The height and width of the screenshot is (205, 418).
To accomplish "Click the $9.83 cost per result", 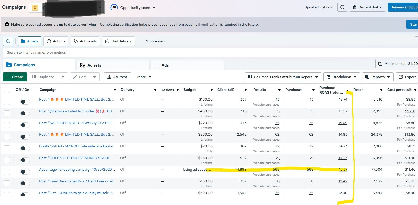I will pos(411,99).
